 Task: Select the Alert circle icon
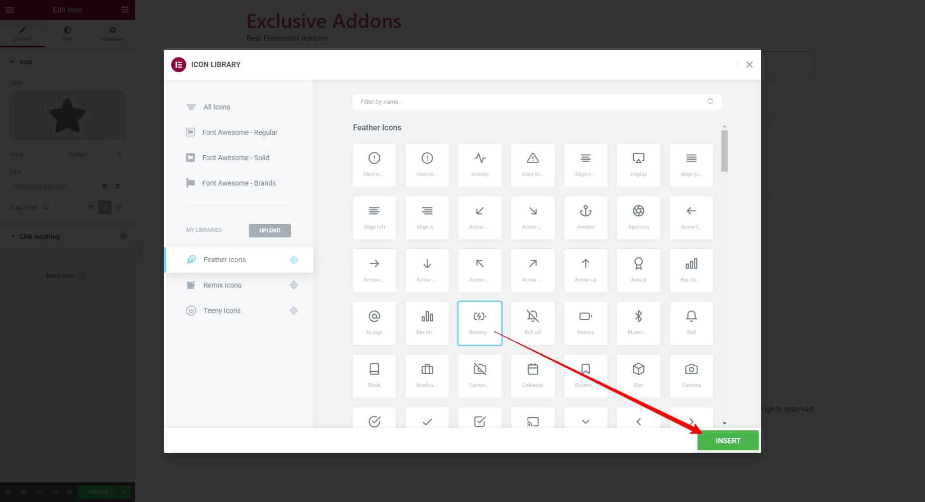point(427,165)
